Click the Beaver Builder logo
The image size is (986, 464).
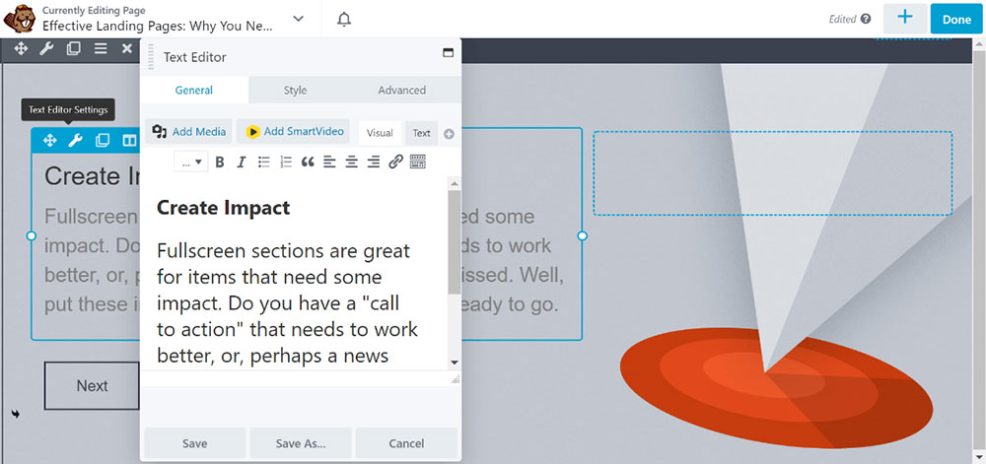point(19,19)
